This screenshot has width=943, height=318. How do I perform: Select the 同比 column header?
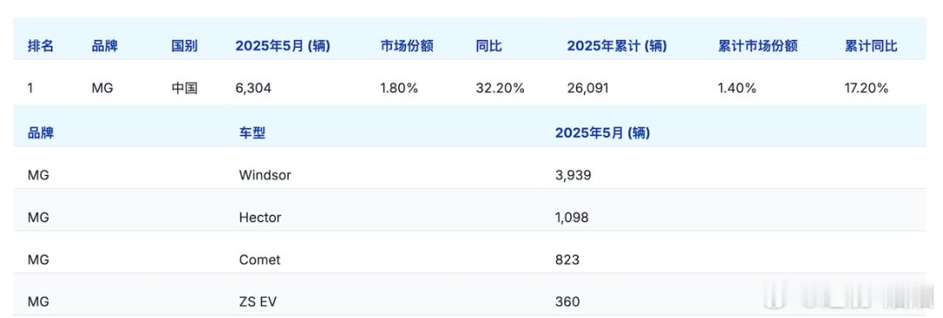[x=488, y=46]
